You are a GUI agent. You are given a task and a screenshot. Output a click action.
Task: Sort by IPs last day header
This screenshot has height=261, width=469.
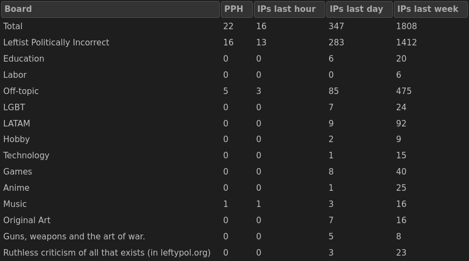coord(359,9)
